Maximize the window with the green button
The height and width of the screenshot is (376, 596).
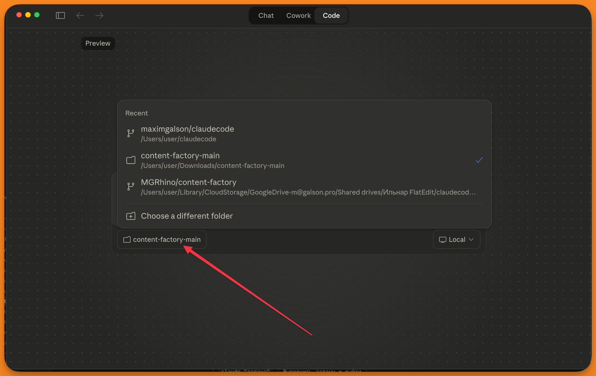pyautogui.click(x=37, y=15)
